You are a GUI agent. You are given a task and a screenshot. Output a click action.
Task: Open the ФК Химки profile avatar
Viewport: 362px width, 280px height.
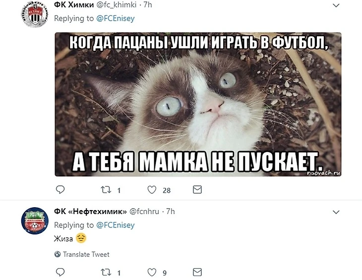35,14
